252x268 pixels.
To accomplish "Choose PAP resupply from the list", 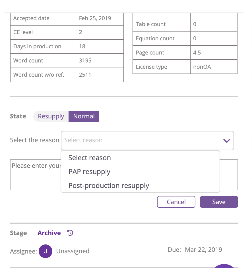I will pyautogui.click(x=89, y=171).
